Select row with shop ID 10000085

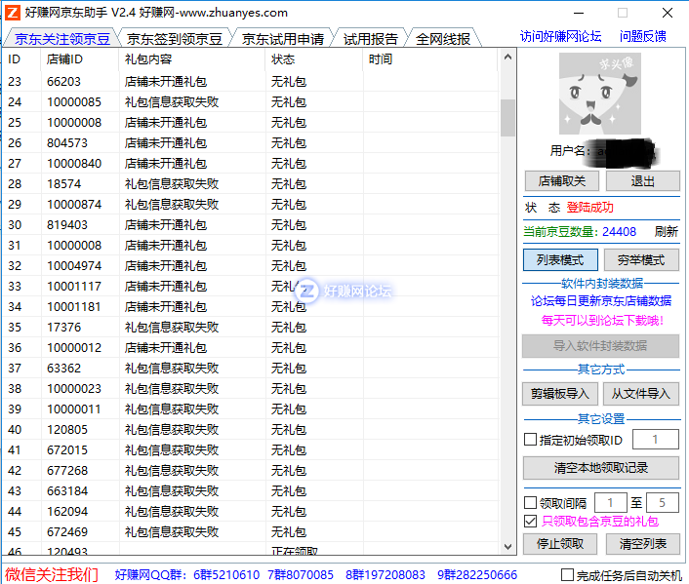click(x=251, y=101)
